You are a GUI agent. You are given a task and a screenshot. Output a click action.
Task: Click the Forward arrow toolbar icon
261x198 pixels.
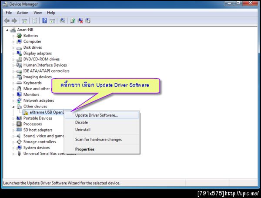pos(14,21)
